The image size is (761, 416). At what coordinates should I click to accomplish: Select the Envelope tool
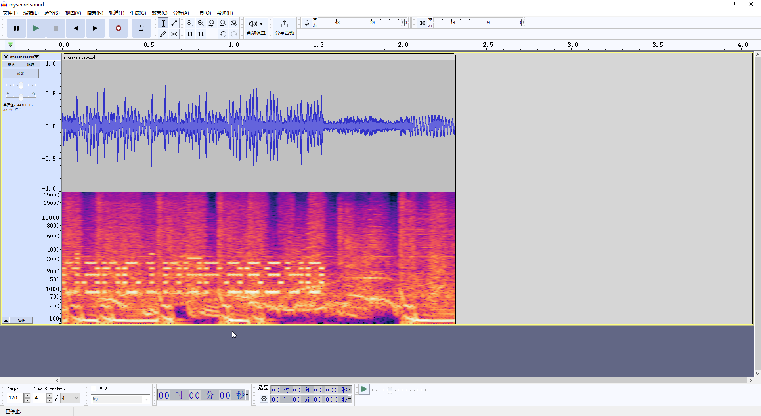[x=174, y=23]
